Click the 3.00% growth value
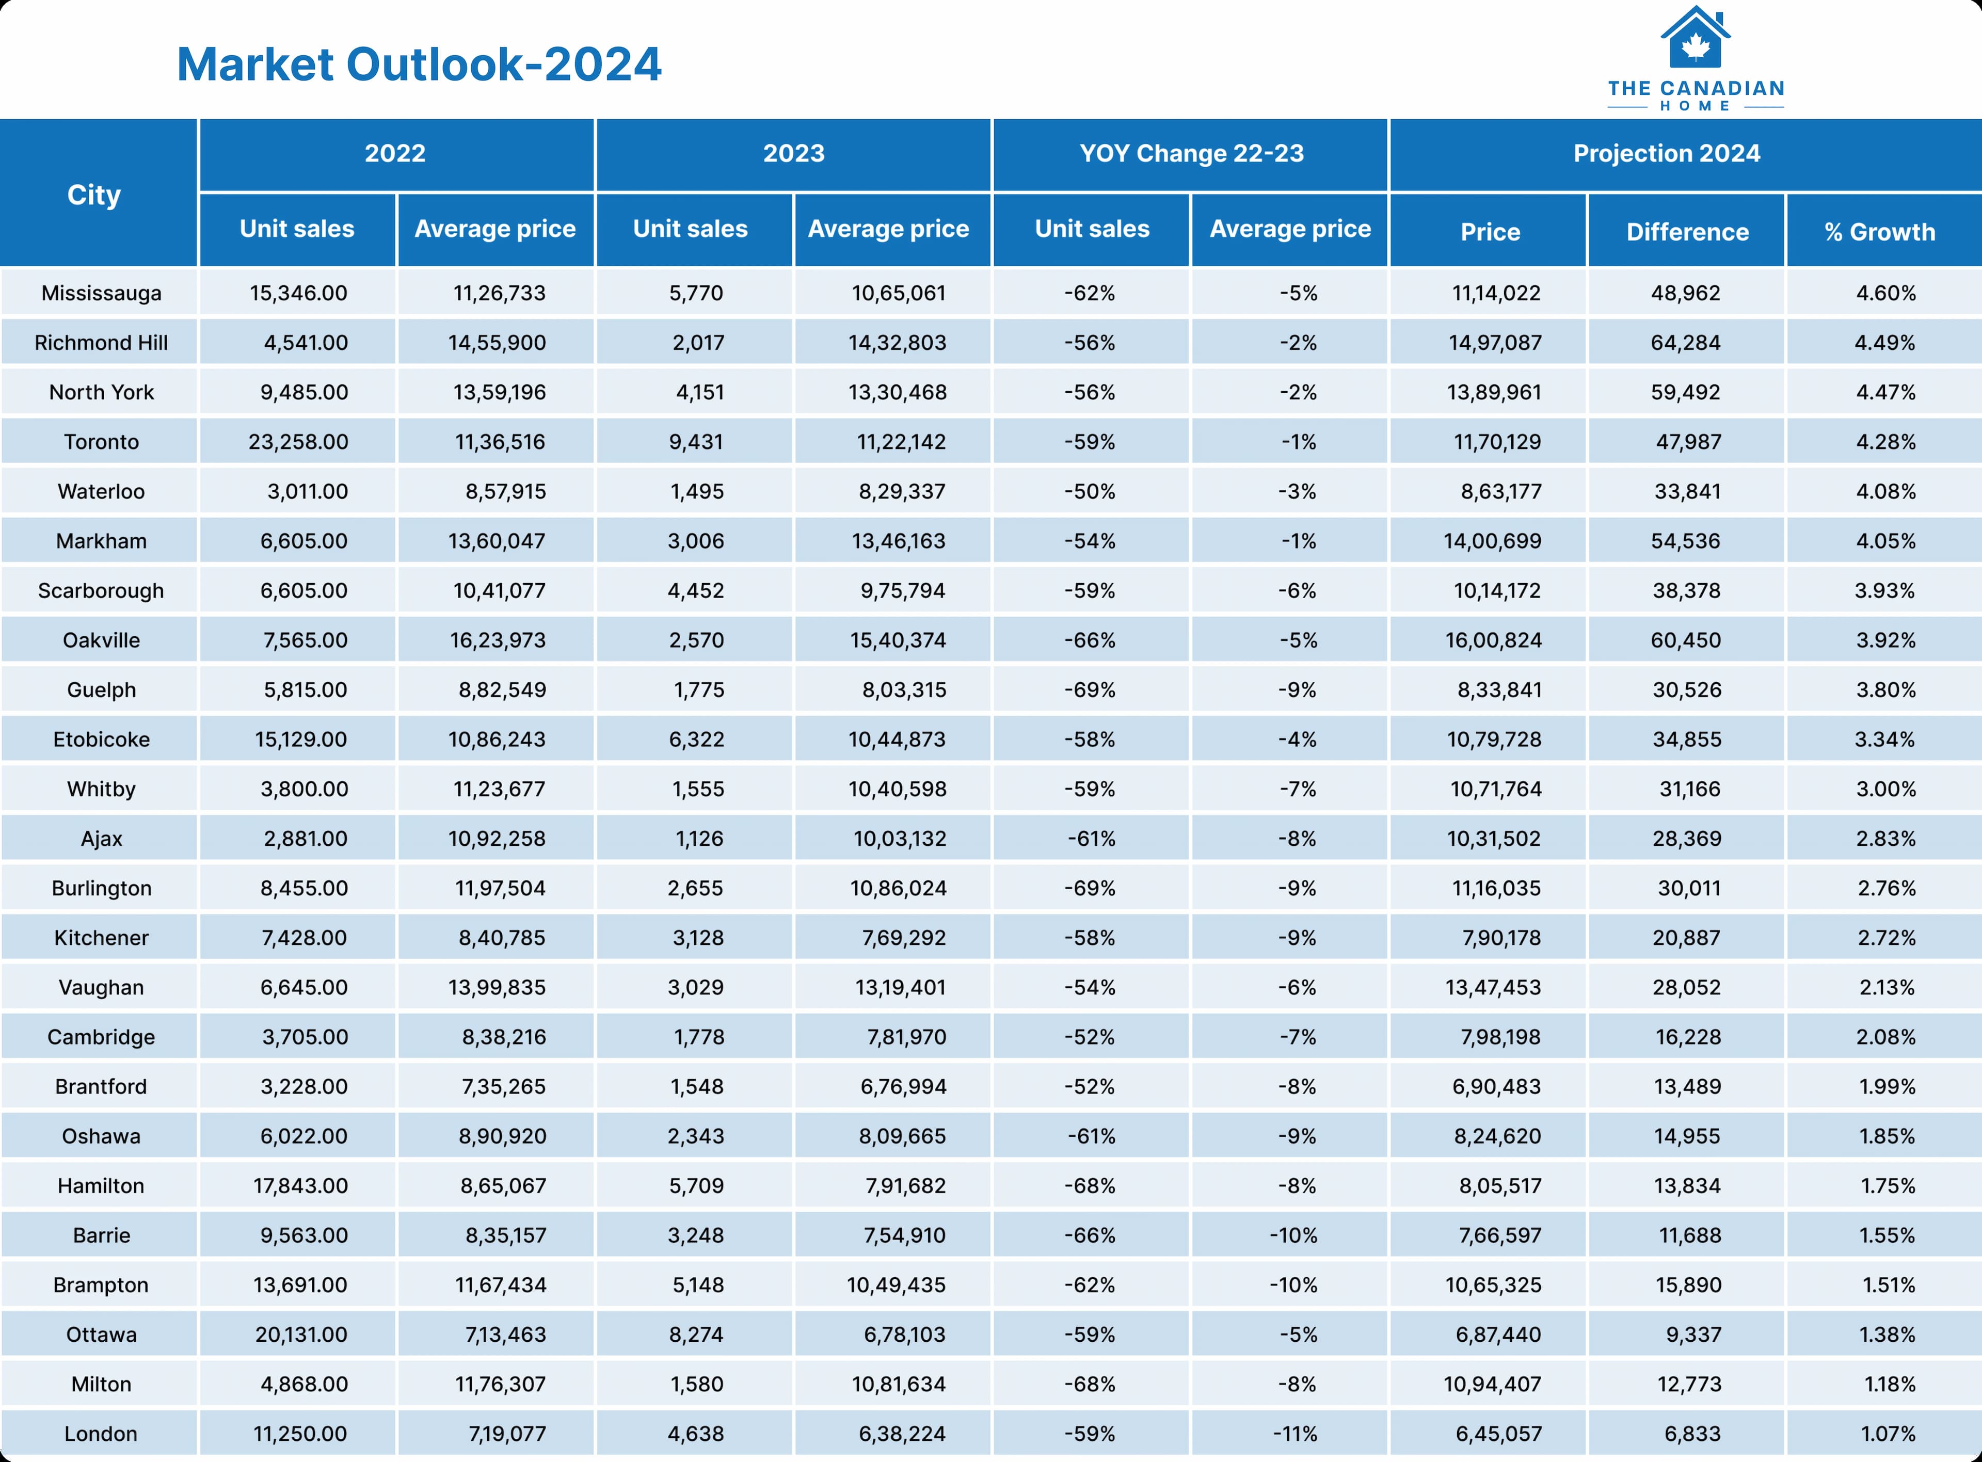This screenshot has height=1462, width=1982. point(1885,789)
